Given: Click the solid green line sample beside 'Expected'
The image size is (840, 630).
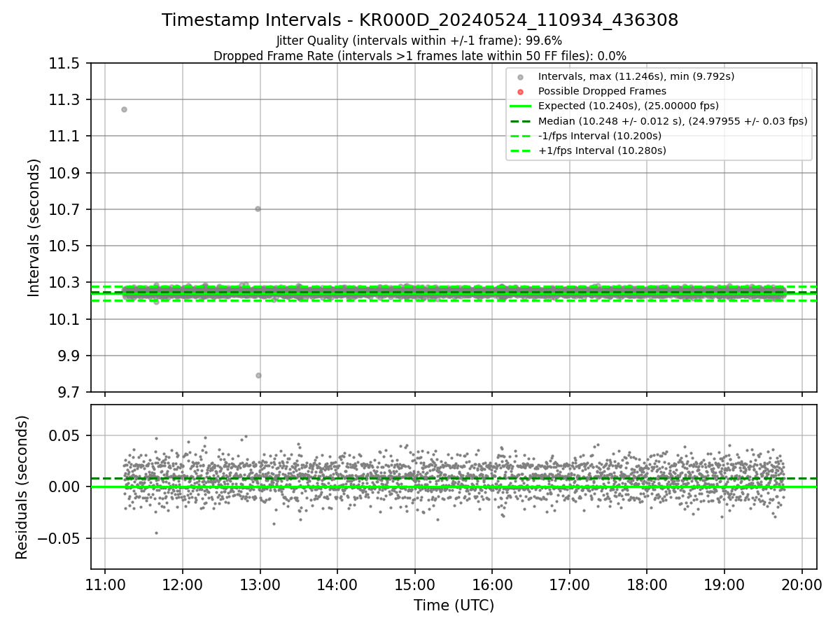Looking at the screenshot, I should 520,106.
